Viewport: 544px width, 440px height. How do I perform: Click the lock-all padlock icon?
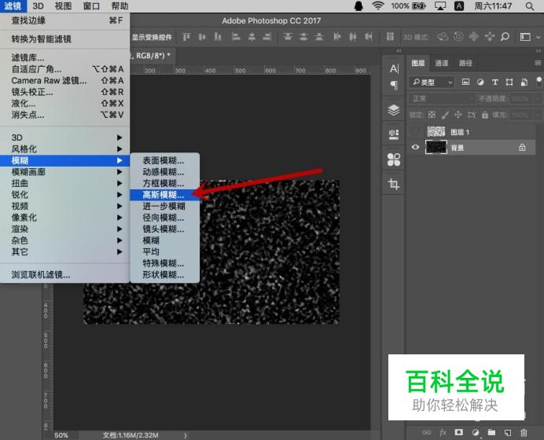pos(485,115)
